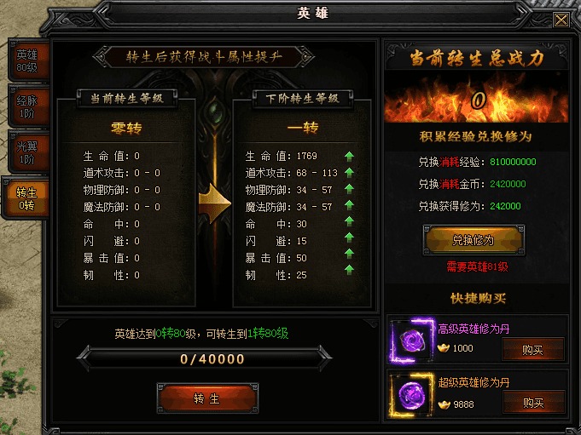Click the green up arrow next to 生命值 1769

pyautogui.click(x=349, y=157)
